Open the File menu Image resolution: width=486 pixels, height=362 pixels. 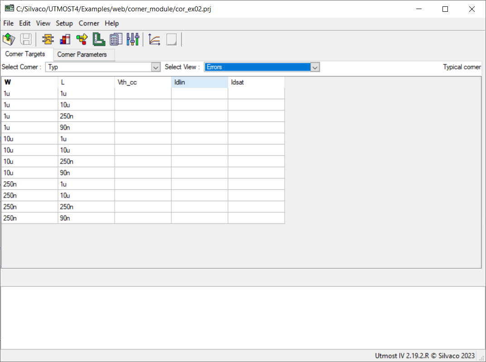pos(8,23)
